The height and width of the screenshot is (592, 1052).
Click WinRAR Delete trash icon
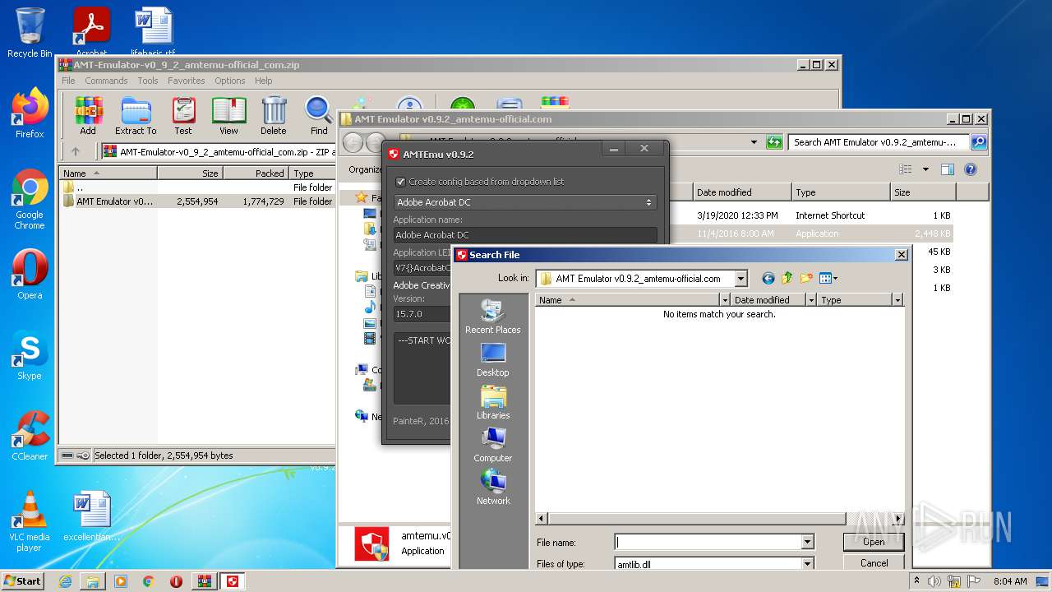click(274, 116)
